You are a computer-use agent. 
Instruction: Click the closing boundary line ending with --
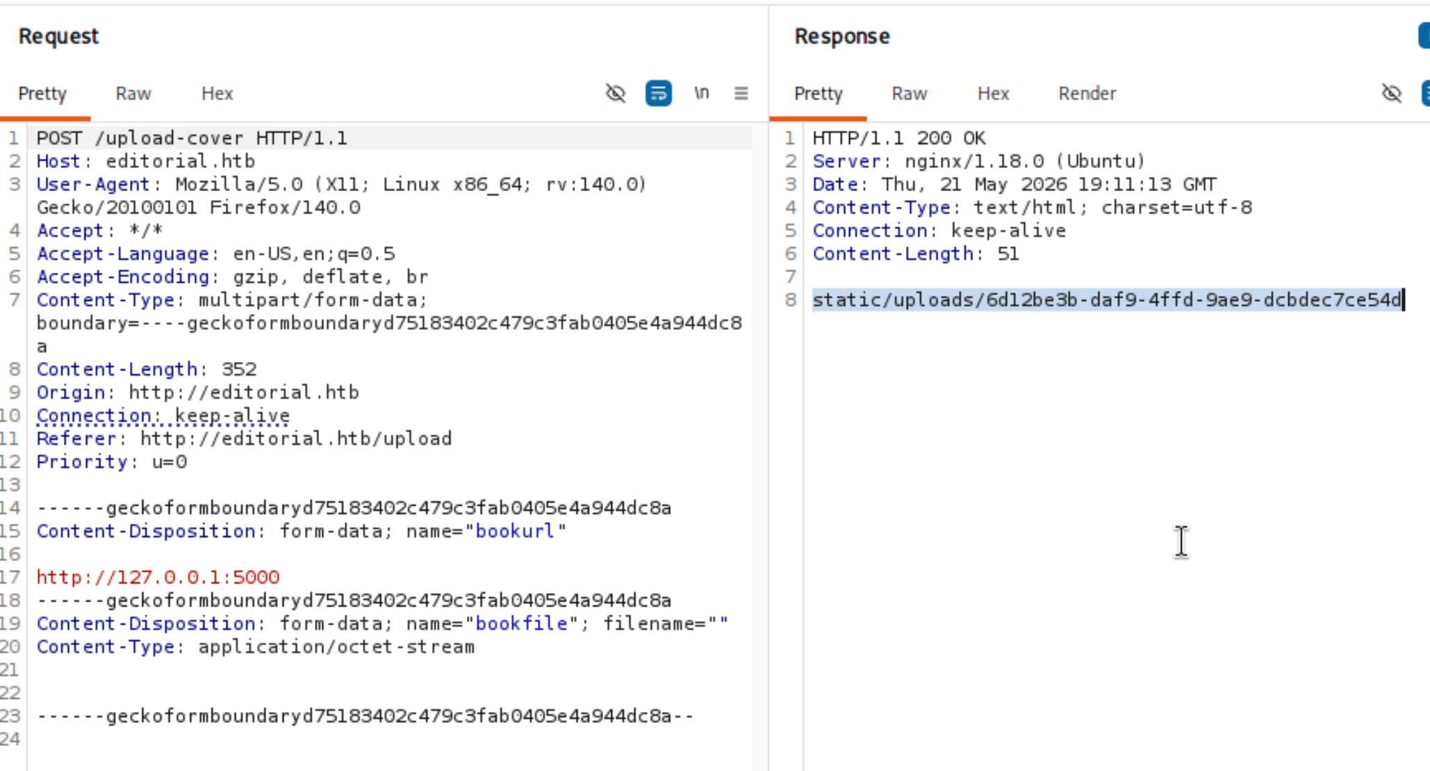(365, 715)
